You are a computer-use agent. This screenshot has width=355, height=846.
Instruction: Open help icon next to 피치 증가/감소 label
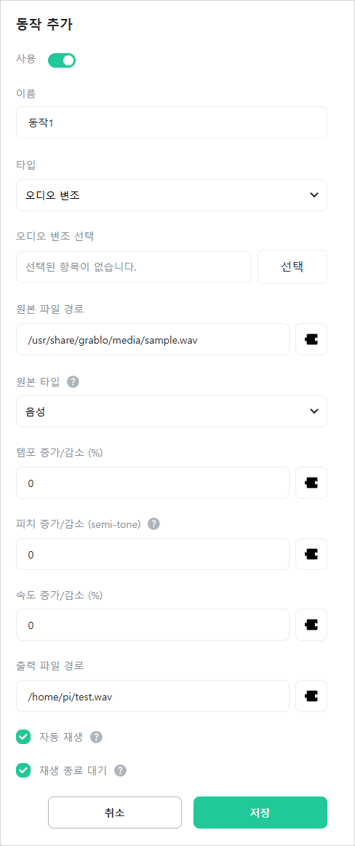point(153,524)
